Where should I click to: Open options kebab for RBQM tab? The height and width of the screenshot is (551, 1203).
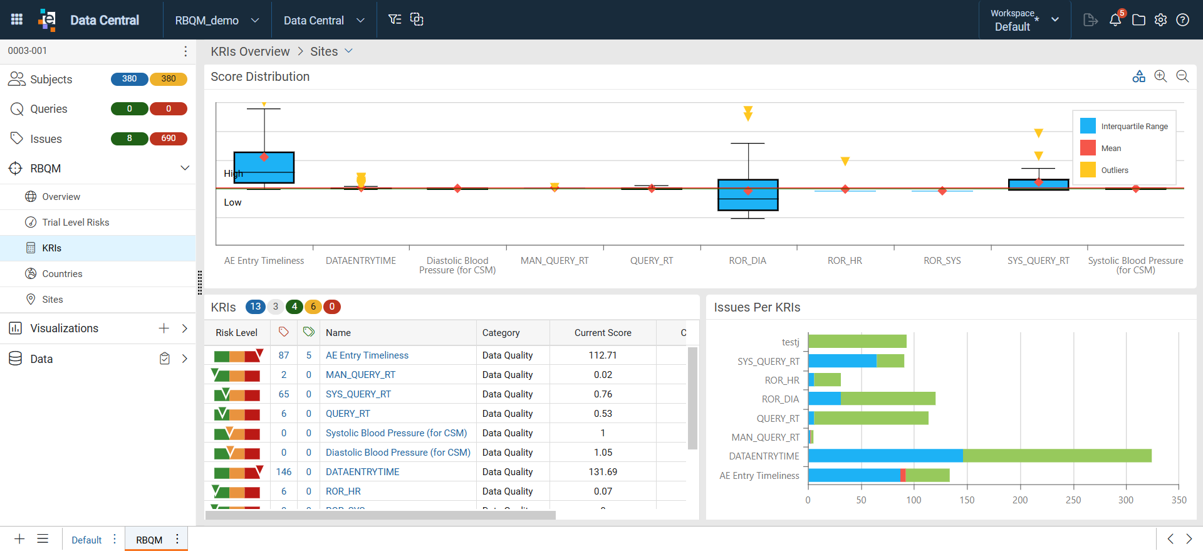177,539
